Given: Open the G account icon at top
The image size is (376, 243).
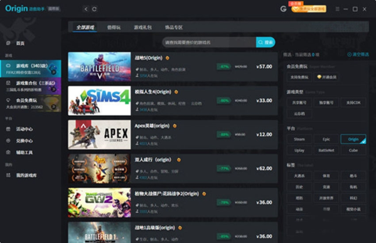Looking at the screenshot, I should pos(284,9).
